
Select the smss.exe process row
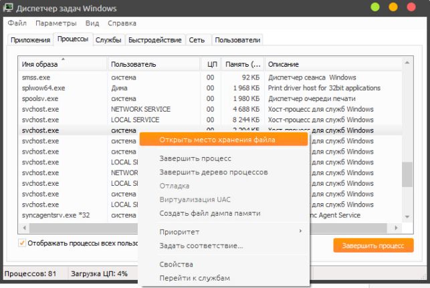pyautogui.click(x=211, y=78)
